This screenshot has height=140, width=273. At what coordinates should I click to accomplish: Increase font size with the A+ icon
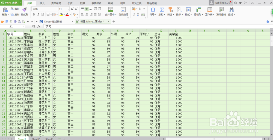(72, 9)
